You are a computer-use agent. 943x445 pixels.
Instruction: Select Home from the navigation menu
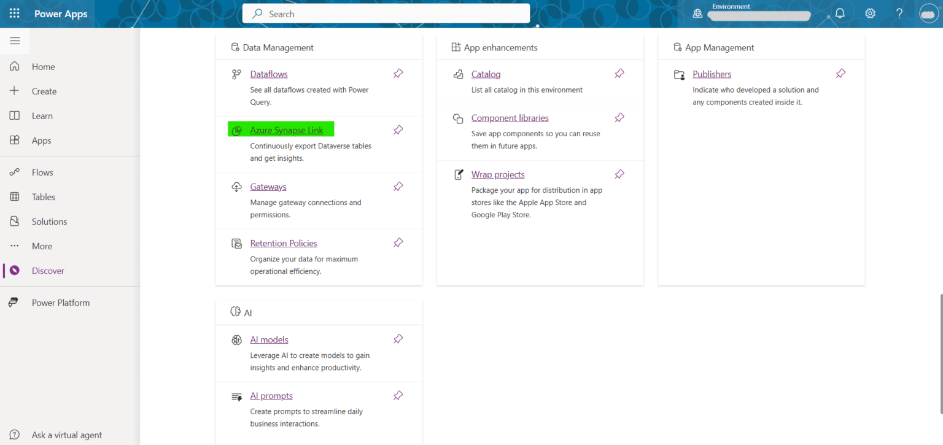(x=15, y=66)
